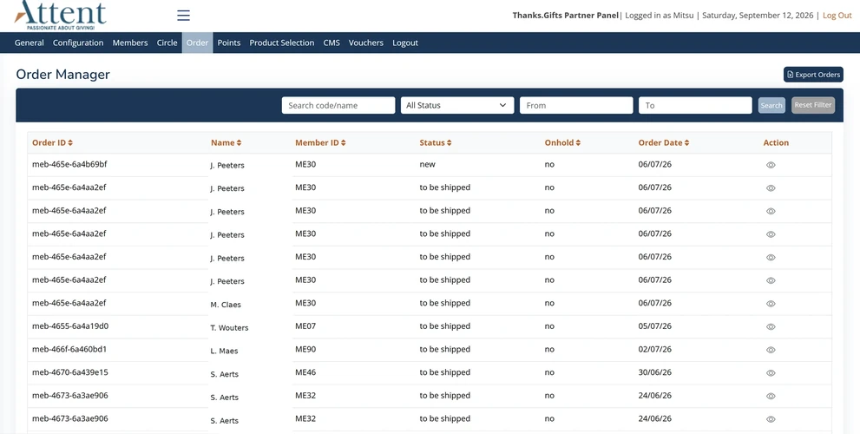
Task: Open the CMS menu
Action: coord(332,43)
